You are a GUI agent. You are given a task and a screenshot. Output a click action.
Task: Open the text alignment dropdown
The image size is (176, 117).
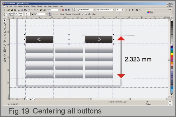coord(139,10)
